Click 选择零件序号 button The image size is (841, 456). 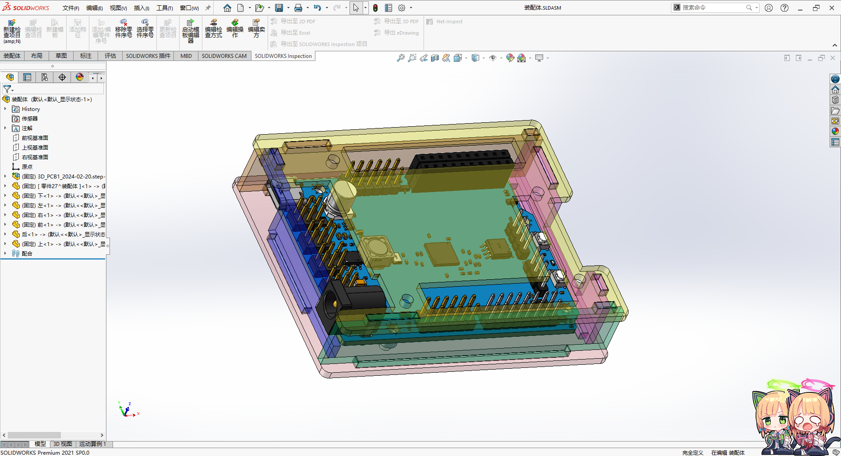(x=145, y=28)
